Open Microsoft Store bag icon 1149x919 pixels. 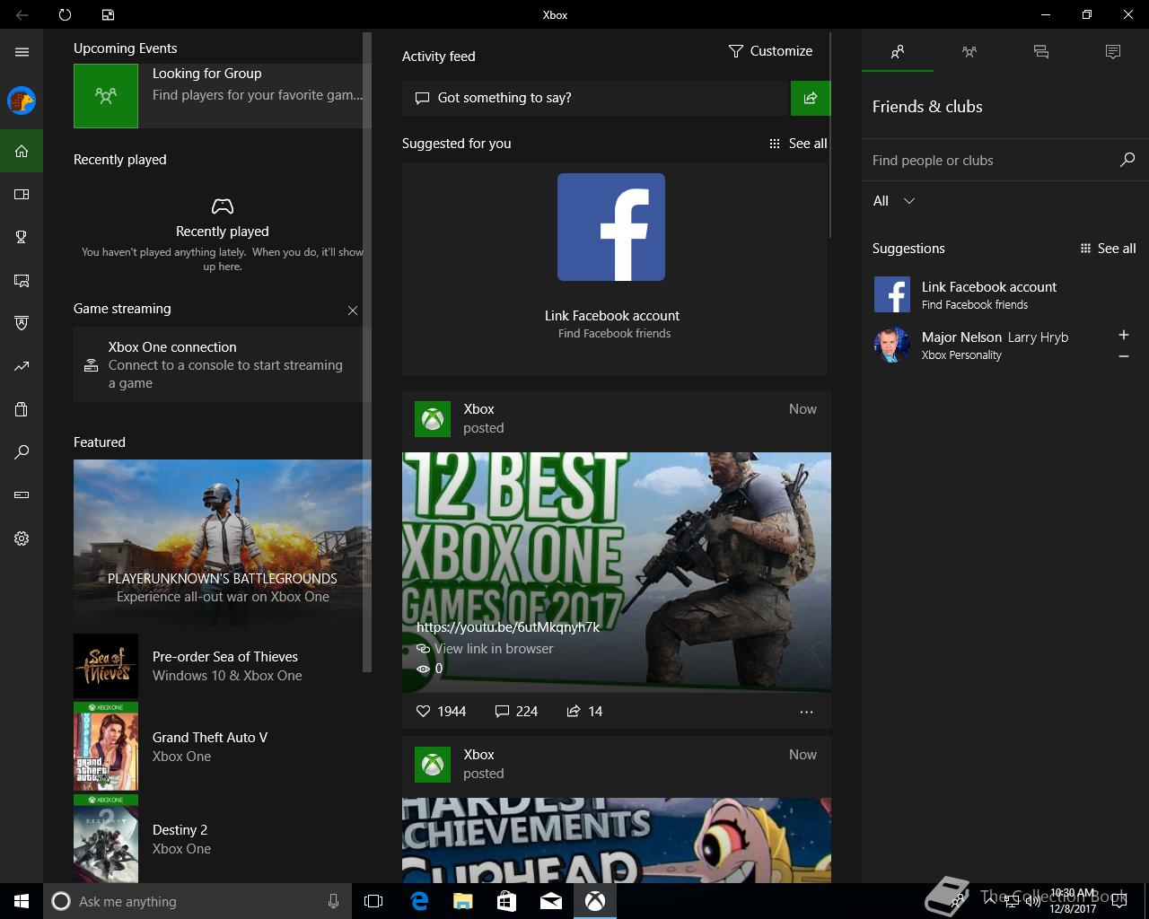tap(22, 409)
